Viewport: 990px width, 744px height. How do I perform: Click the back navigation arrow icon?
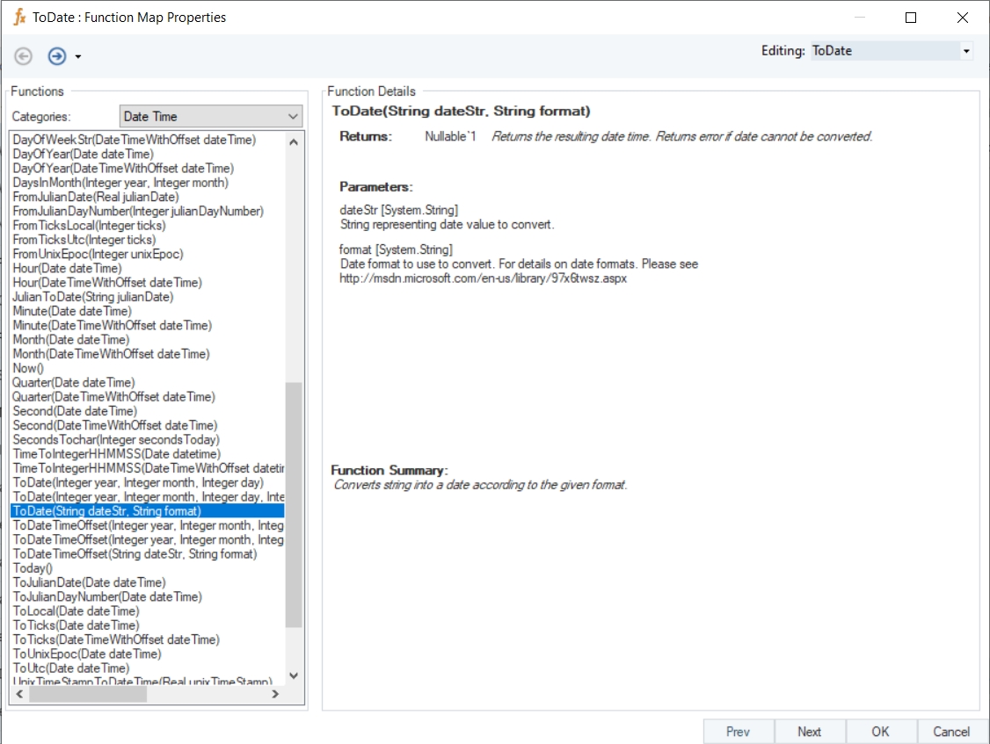point(24,56)
